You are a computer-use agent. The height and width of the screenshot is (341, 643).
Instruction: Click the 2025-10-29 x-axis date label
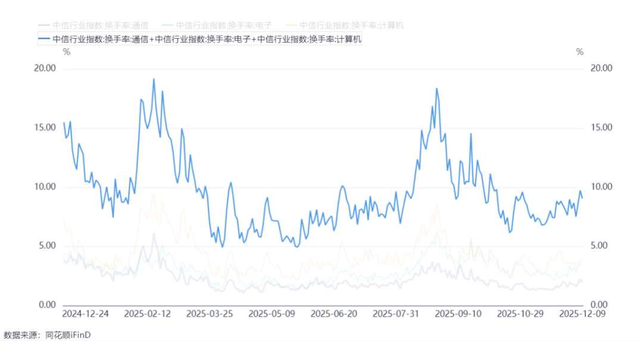click(520, 314)
